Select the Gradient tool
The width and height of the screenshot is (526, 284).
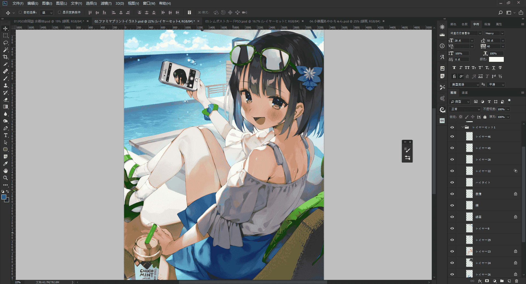point(5,107)
